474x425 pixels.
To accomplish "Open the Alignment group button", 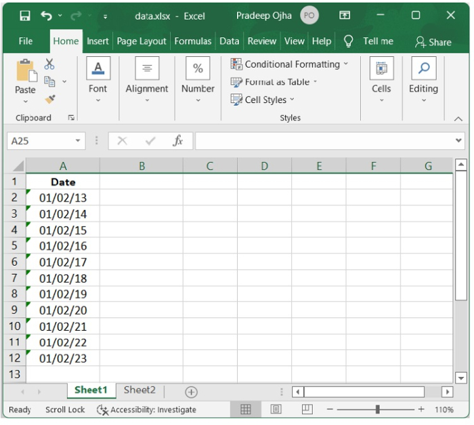I will pos(147,79).
